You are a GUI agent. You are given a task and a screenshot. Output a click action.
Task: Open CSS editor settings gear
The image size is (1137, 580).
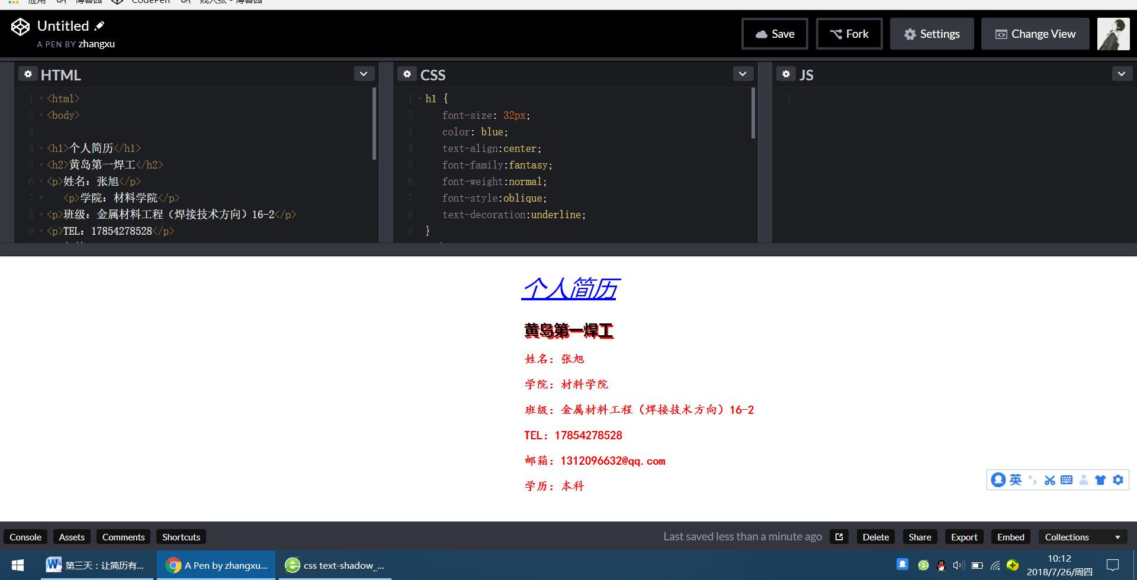[x=407, y=74]
